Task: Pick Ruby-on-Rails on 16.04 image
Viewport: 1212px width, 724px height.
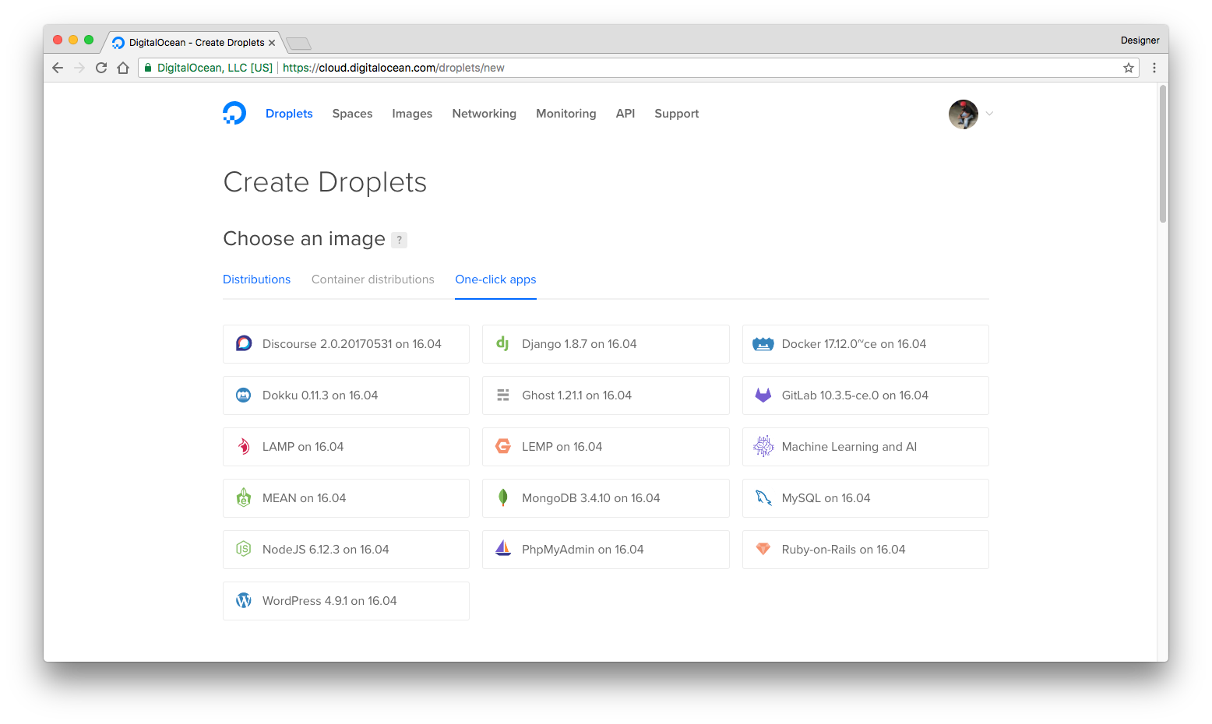Action: click(x=865, y=550)
